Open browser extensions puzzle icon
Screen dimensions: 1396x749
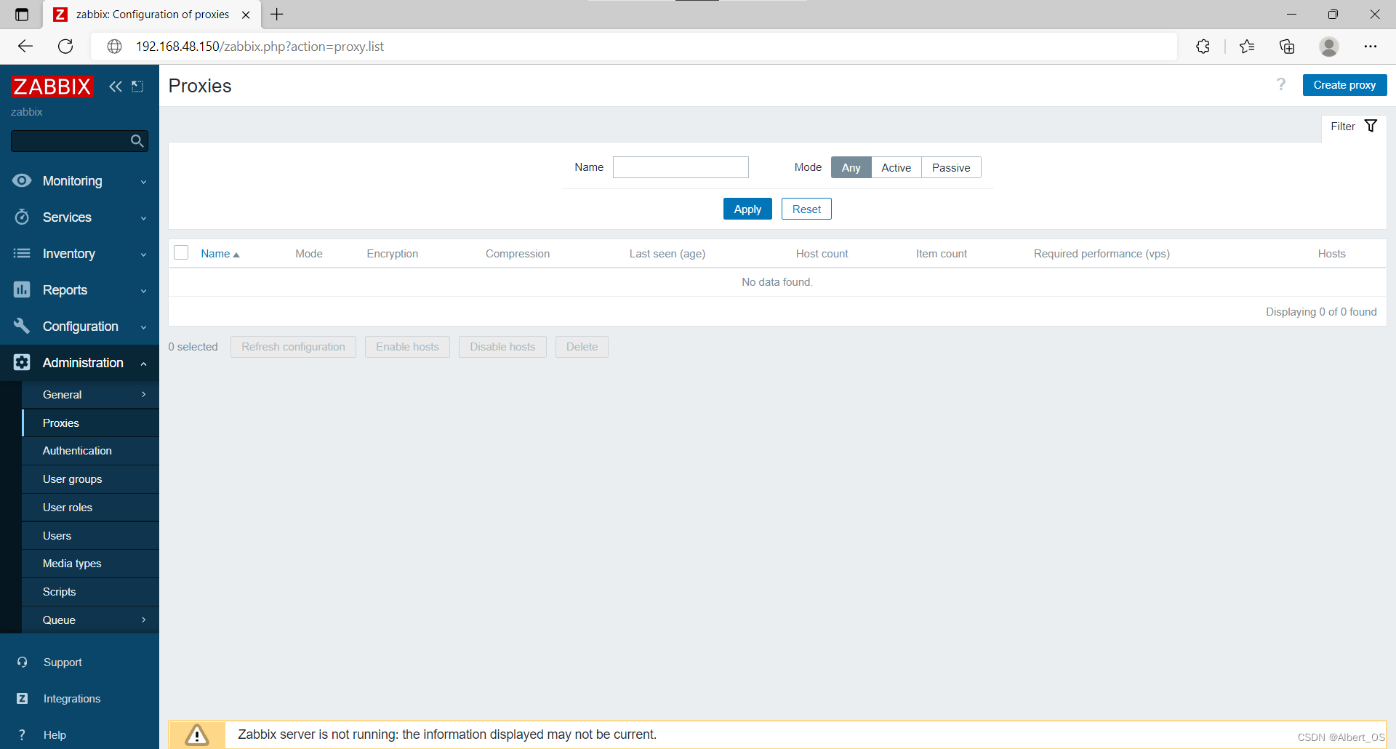pyautogui.click(x=1203, y=47)
